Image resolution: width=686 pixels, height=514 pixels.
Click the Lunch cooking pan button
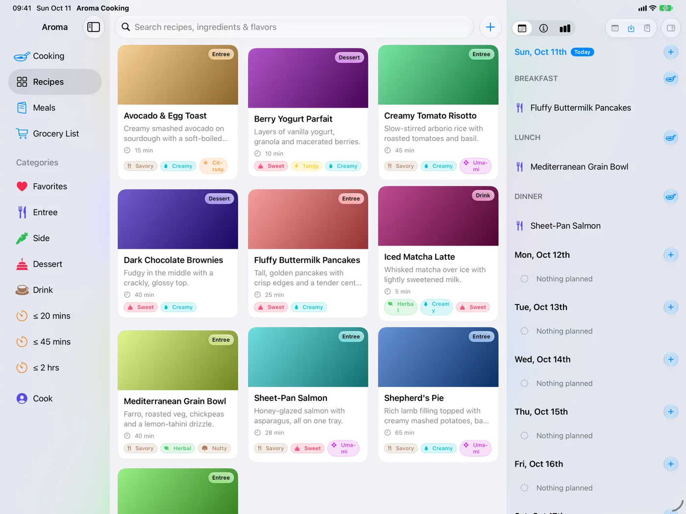pyautogui.click(x=671, y=138)
